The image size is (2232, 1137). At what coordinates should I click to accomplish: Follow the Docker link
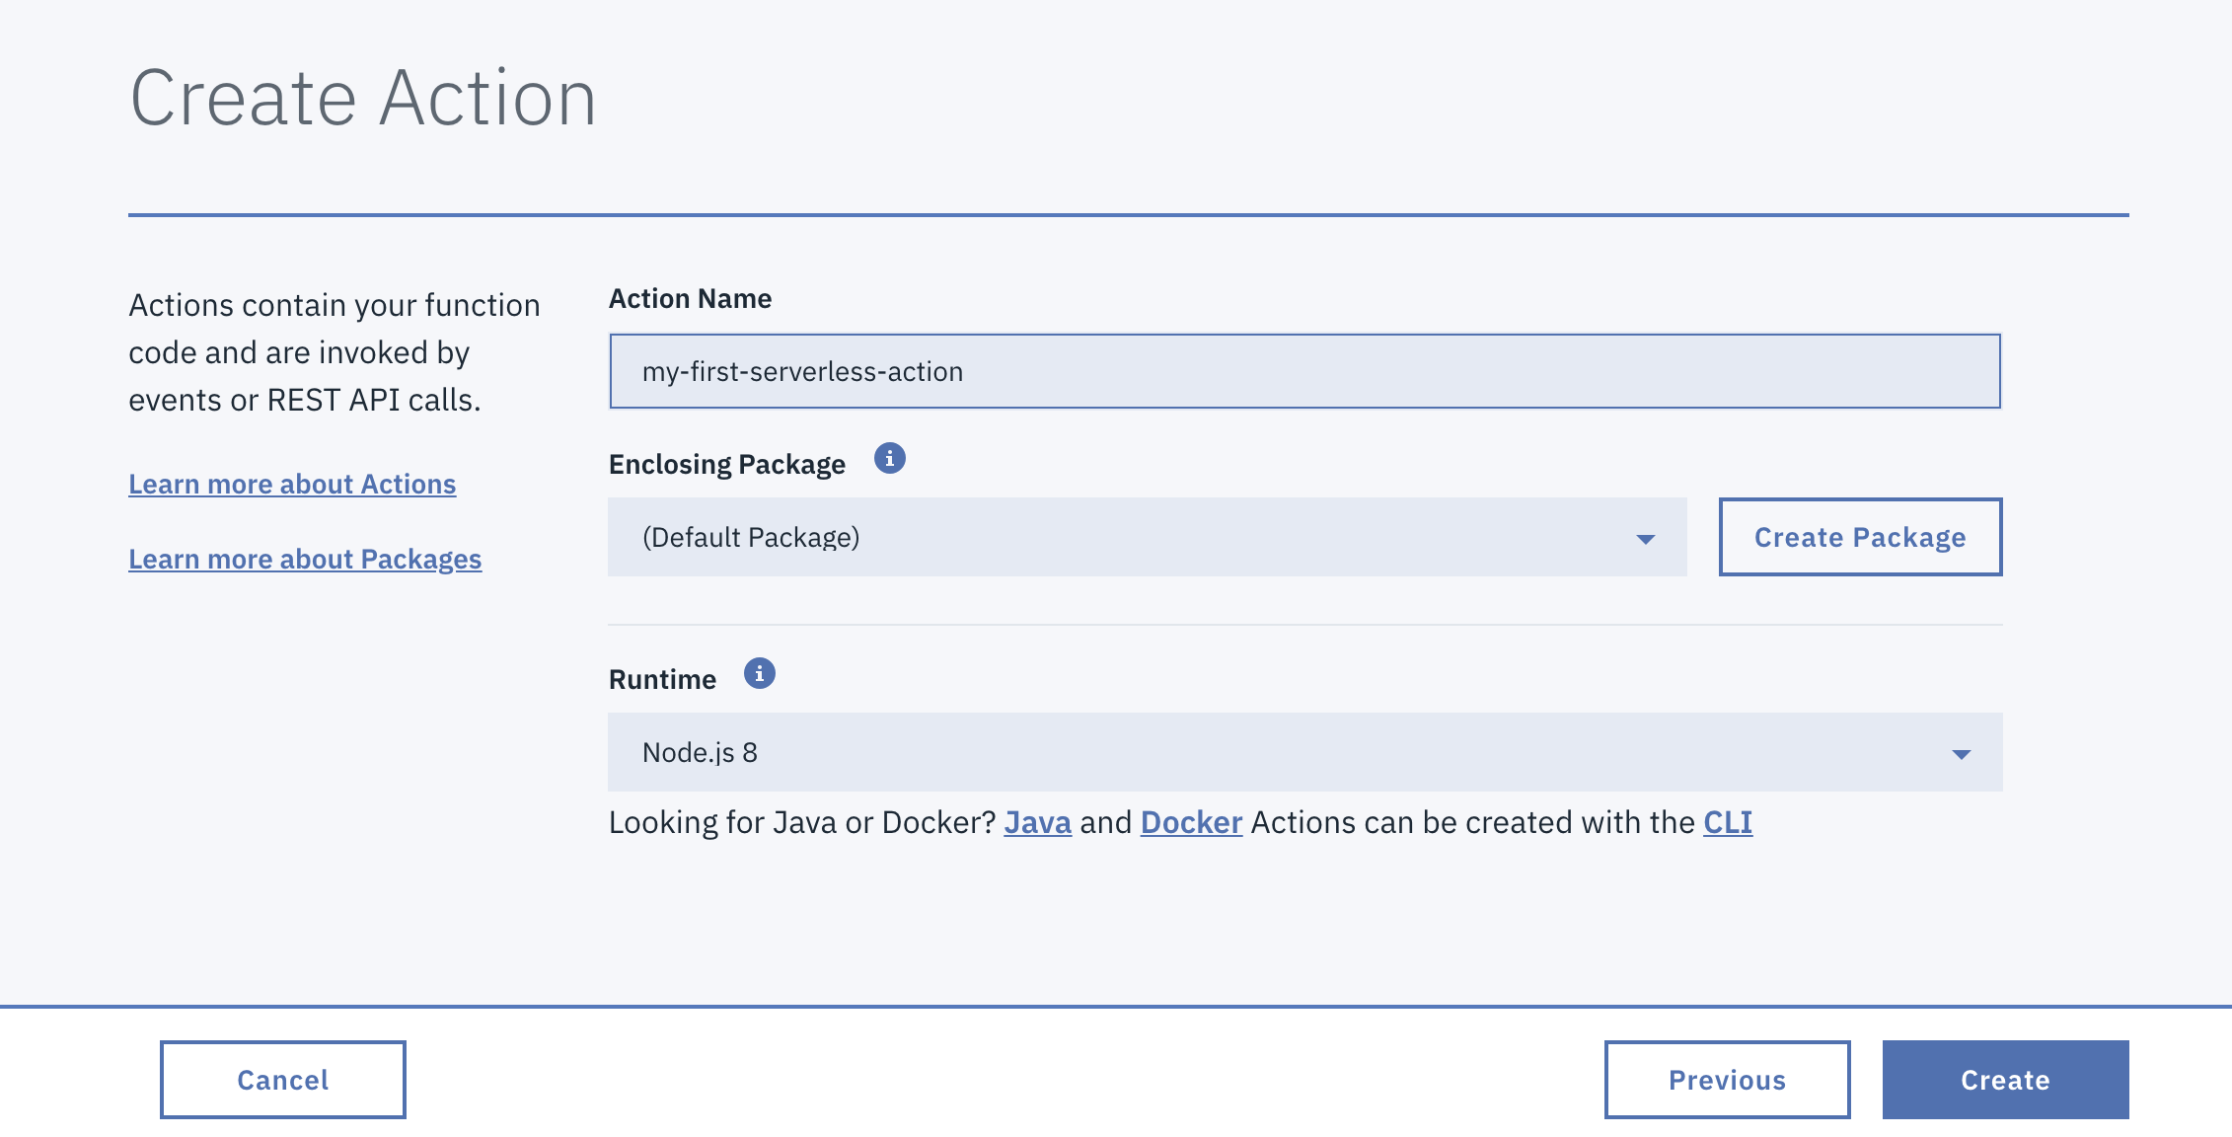1191,822
